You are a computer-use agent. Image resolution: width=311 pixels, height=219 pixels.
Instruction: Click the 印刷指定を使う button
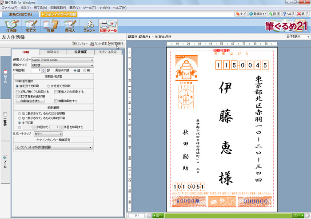(x=30, y=101)
